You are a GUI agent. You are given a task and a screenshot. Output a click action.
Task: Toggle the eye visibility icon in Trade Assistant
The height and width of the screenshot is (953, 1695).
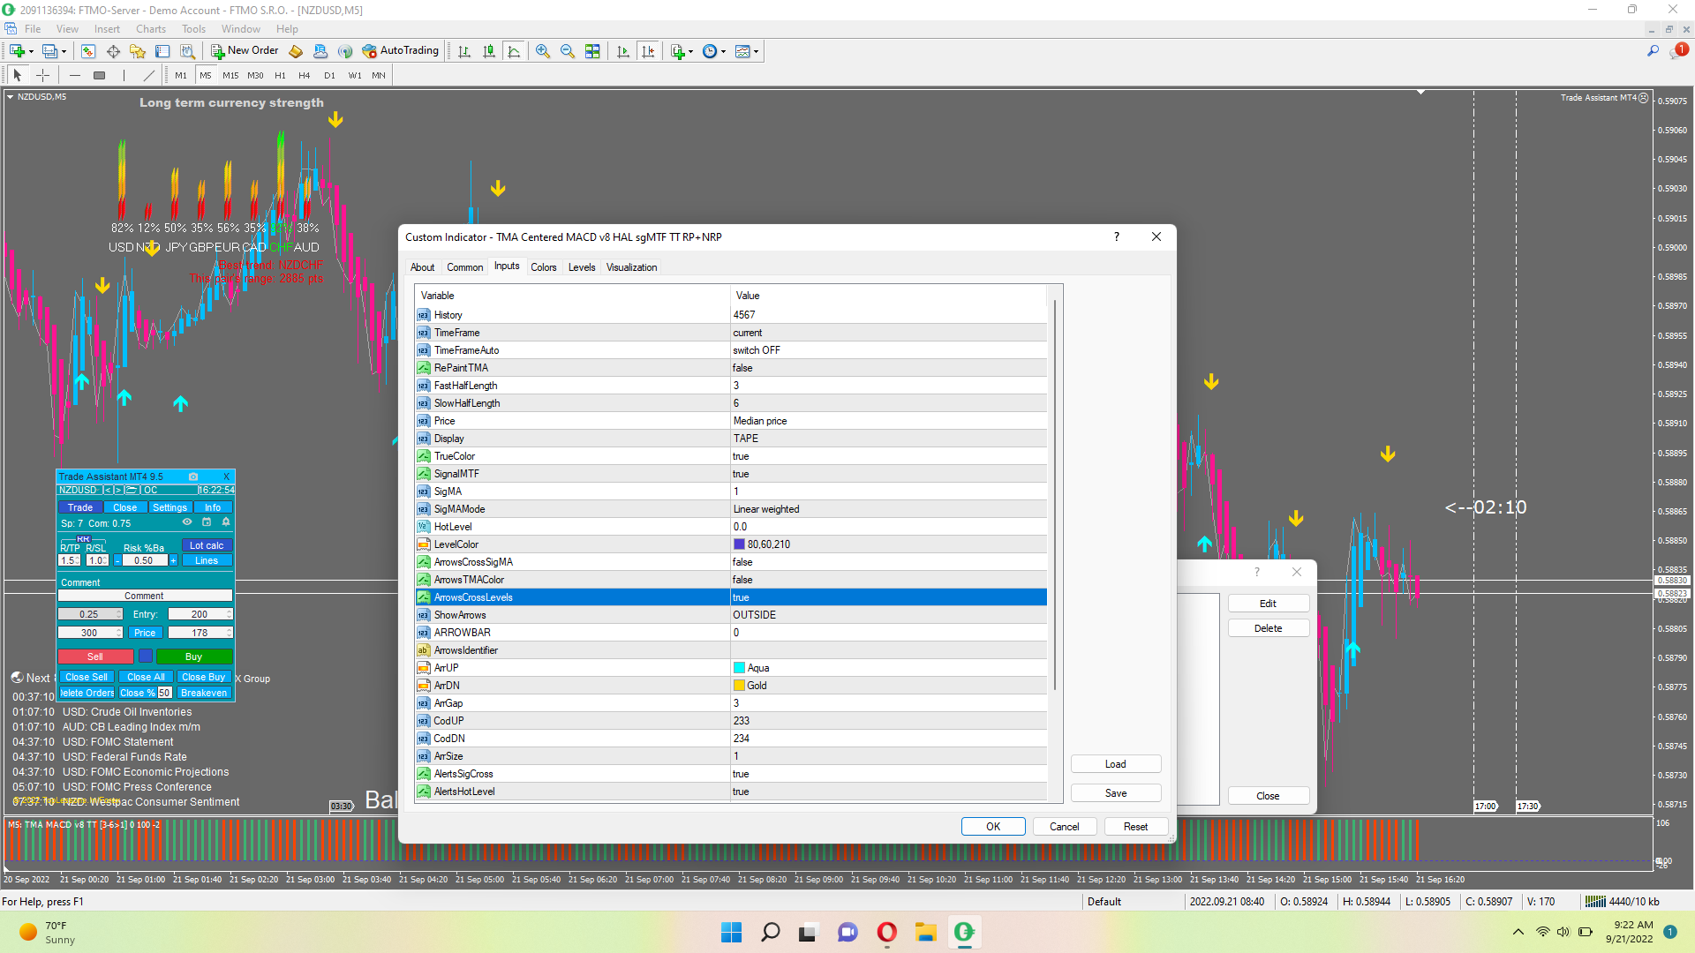pyautogui.click(x=187, y=522)
